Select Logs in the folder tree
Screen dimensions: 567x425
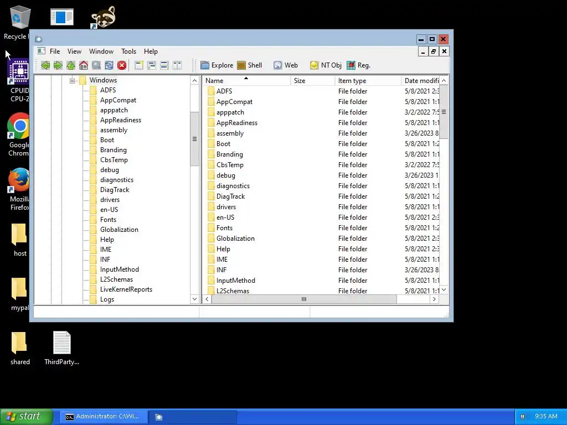coord(107,299)
